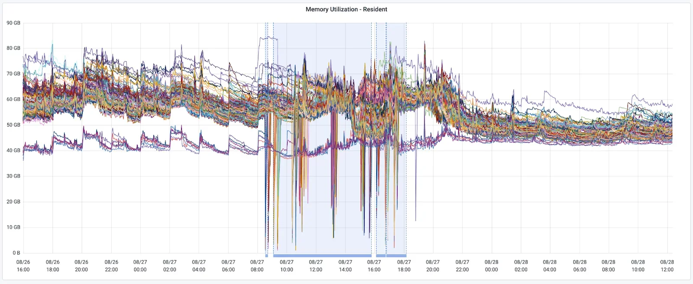Screen dimensions: 693x284
Task: Click the 08/27 16:00 time axis label
Action: pos(374,266)
